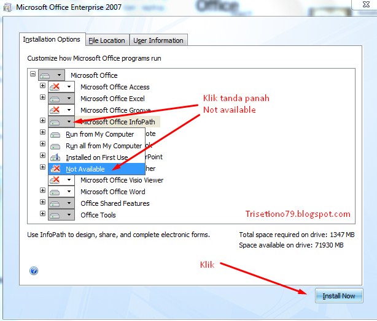The width and height of the screenshot is (377, 321).
Task: Switch to File Location tab
Action: [107, 40]
